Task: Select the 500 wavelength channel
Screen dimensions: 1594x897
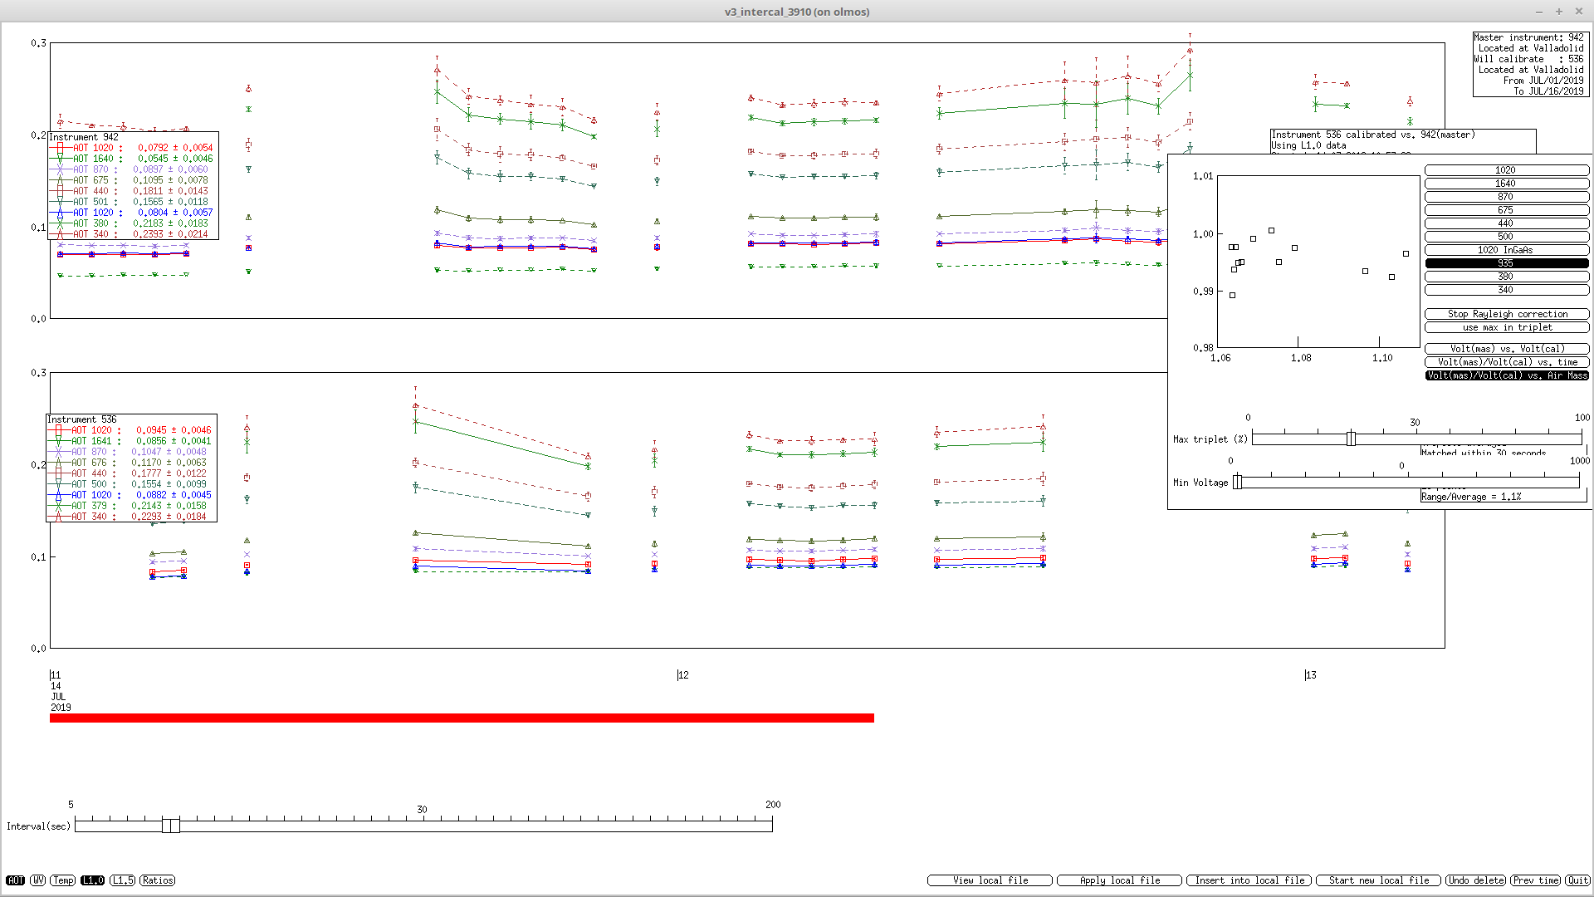Action: pyautogui.click(x=1507, y=237)
